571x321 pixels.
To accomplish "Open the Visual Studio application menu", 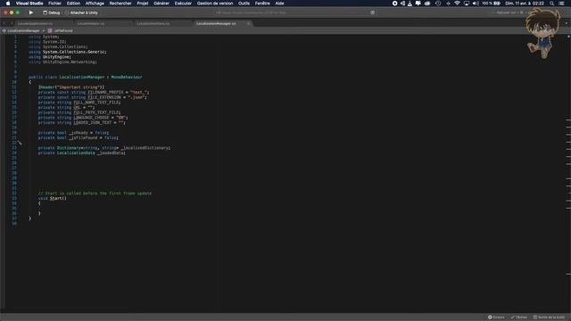I will point(29,4).
